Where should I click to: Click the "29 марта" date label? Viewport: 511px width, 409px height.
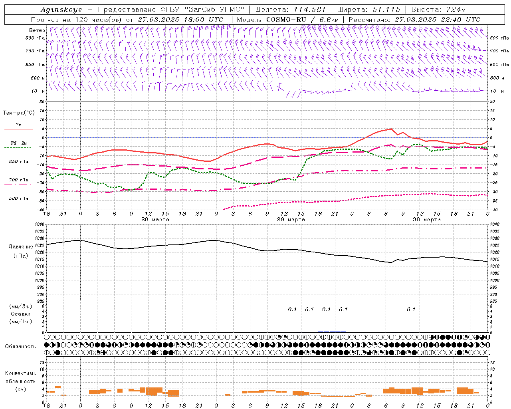point(291,220)
